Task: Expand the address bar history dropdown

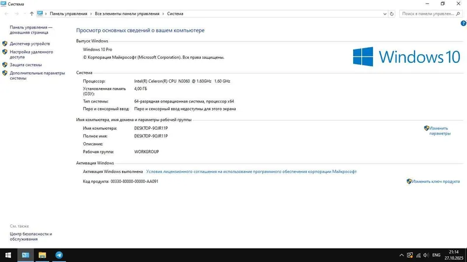Action: point(385,13)
